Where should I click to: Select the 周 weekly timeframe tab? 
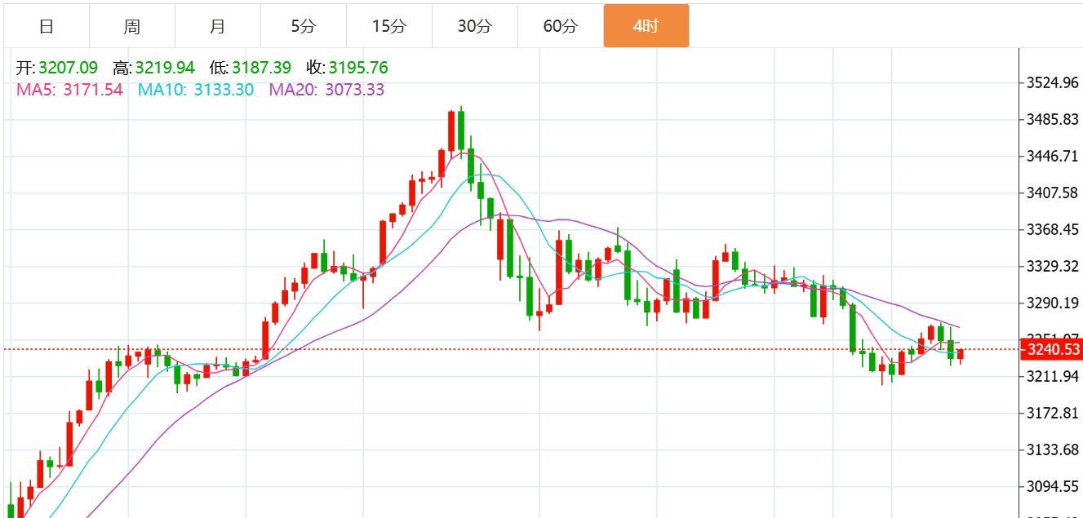pyautogui.click(x=132, y=26)
